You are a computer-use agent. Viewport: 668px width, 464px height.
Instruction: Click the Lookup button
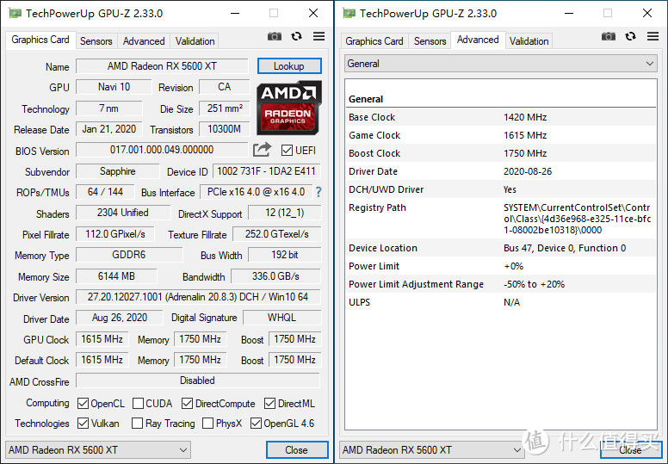[289, 66]
